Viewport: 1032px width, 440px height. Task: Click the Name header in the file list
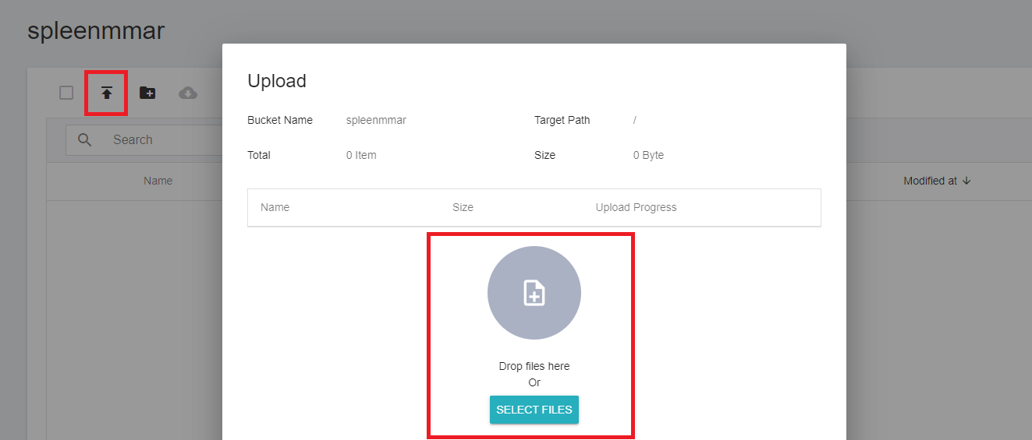[x=158, y=181]
